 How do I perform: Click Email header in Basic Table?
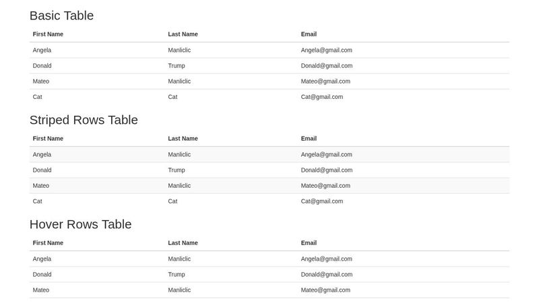click(309, 34)
